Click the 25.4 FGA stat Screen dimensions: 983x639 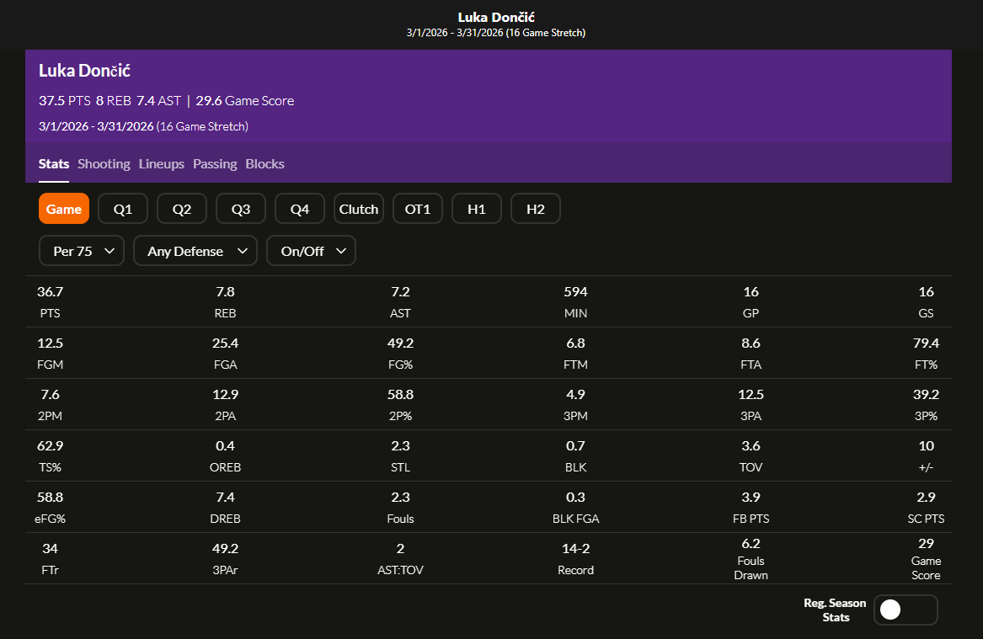coord(225,354)
